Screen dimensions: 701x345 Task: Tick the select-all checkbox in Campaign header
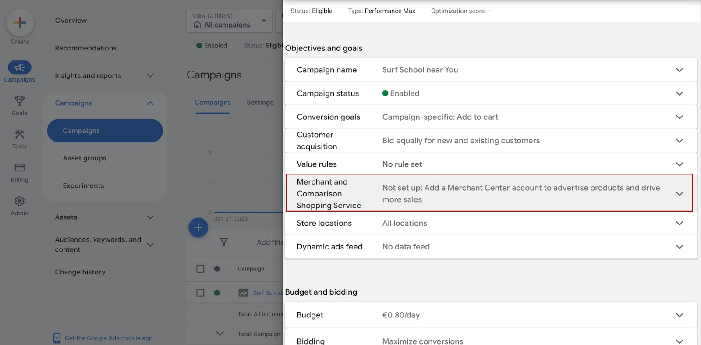click(x=200, y=269)
